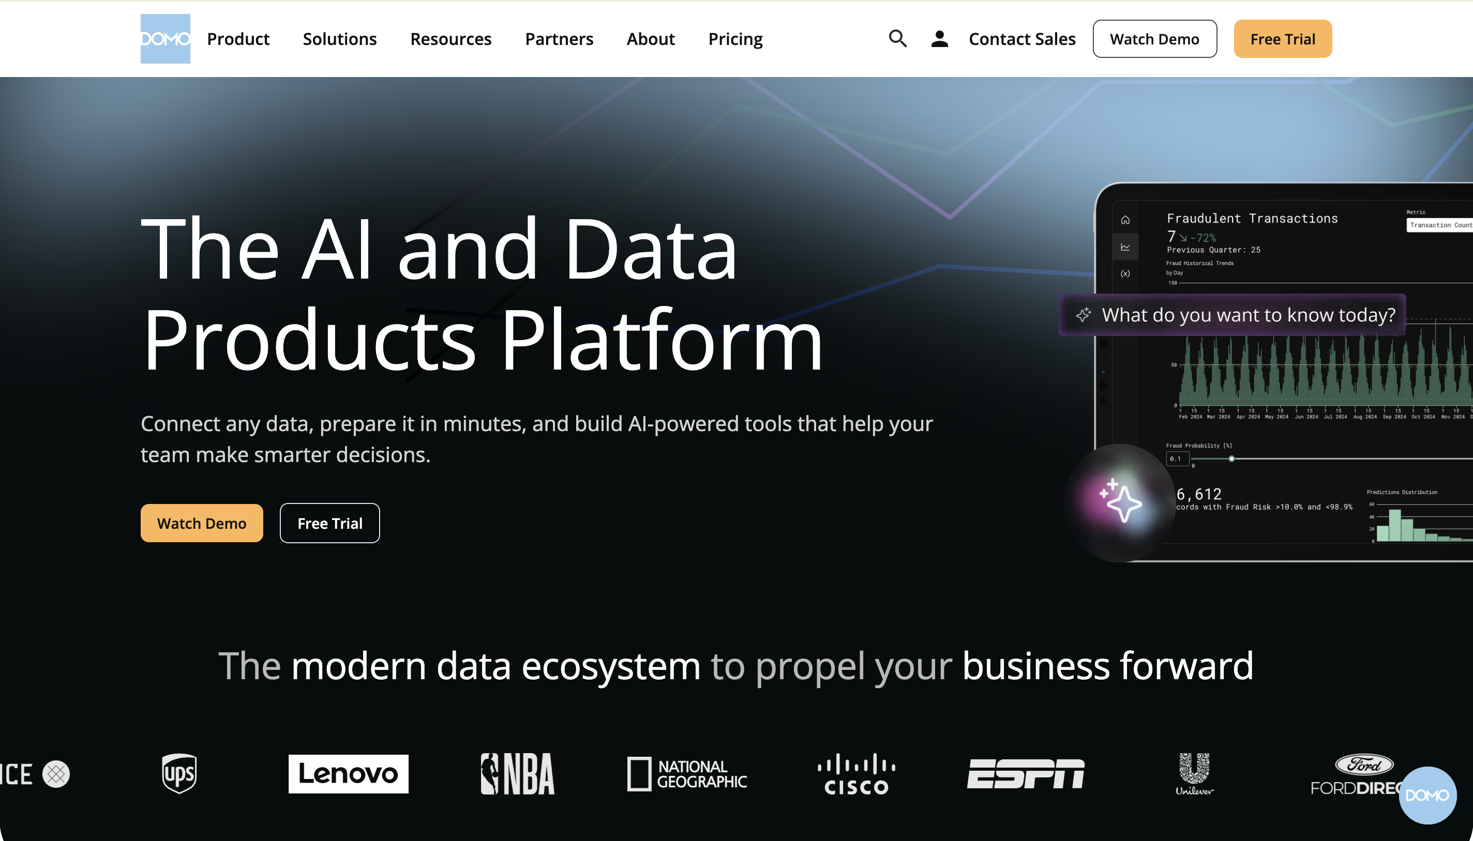Screen dimensions: 1473x841
Task: Click the (x) variables icon in sidebar
Action: tap(1124, 273)
